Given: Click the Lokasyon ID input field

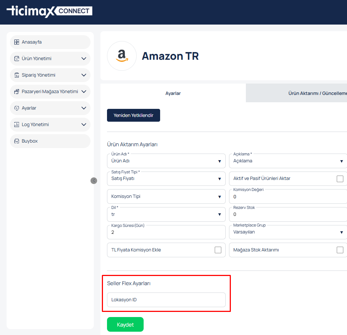Looking at the screenshot, I should point(166,300).
